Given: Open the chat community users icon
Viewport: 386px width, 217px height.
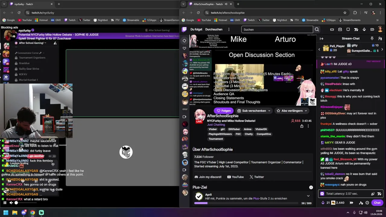Looking at the screenshot, I should pyautogui.click(x=380, y=39).
